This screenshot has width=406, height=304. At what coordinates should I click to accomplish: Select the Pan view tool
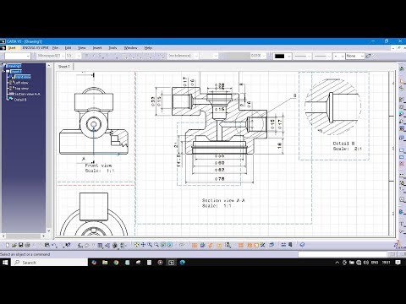(143, 245)
